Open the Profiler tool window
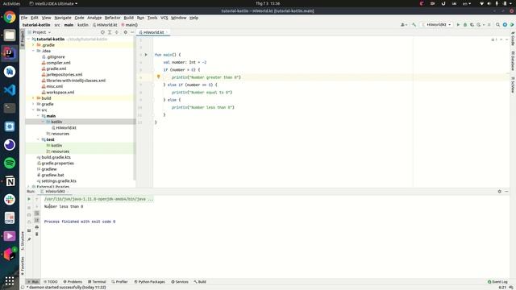Viewport: 516px width, 290px height. coord(119,282)
